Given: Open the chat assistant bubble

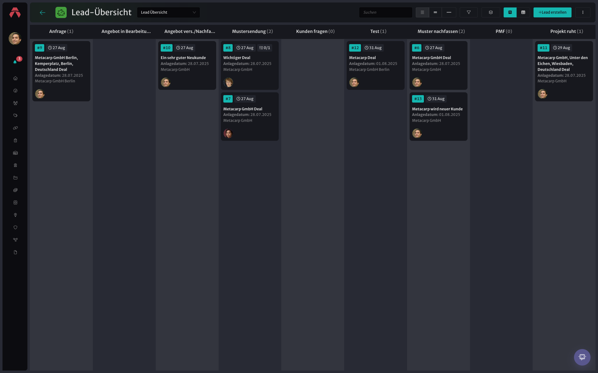Looking at the screenshot, I should [x=582, y=357].
